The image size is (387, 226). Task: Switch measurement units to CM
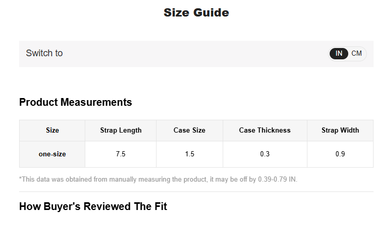(357, 54)
